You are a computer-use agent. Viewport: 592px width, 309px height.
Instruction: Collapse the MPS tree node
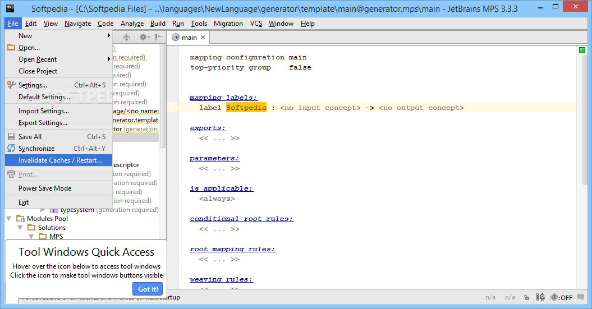pos(31,237)
